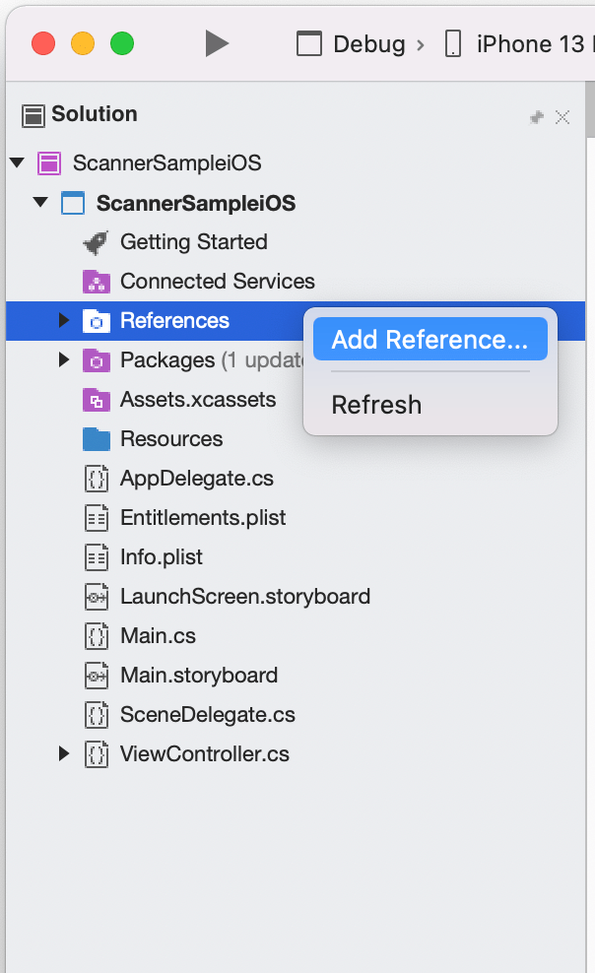Select the Getting Started rocket icon
The width and height of the screenshot is (595, 973).
96,242
